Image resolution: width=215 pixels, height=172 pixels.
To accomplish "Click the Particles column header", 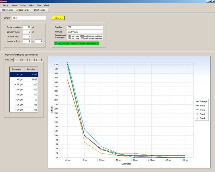I will click(31, 69).
